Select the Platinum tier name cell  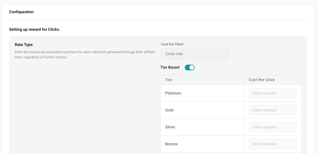(x=173, y=93)
